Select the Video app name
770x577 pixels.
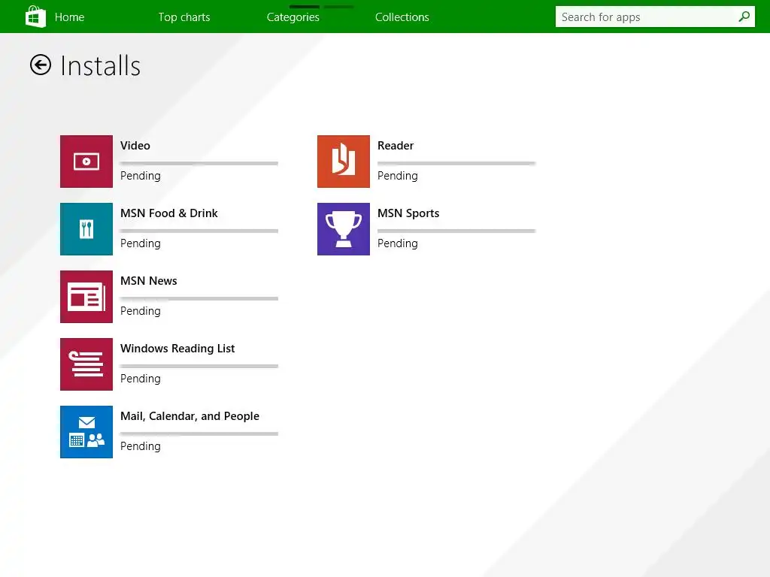(x=135, y=146)
